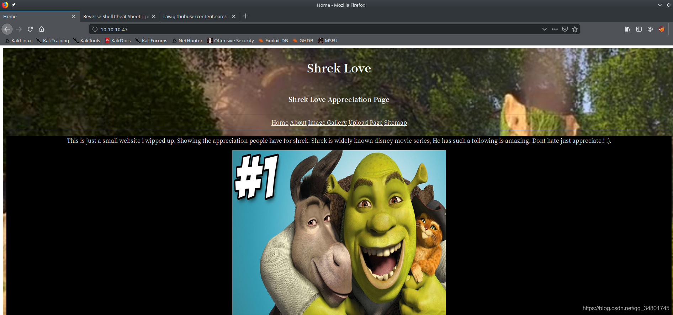This screenshot has width=673, height=315.
Task: Click the Shrek Love Appreciation Page subtitle
Action: tap(339, 99)
